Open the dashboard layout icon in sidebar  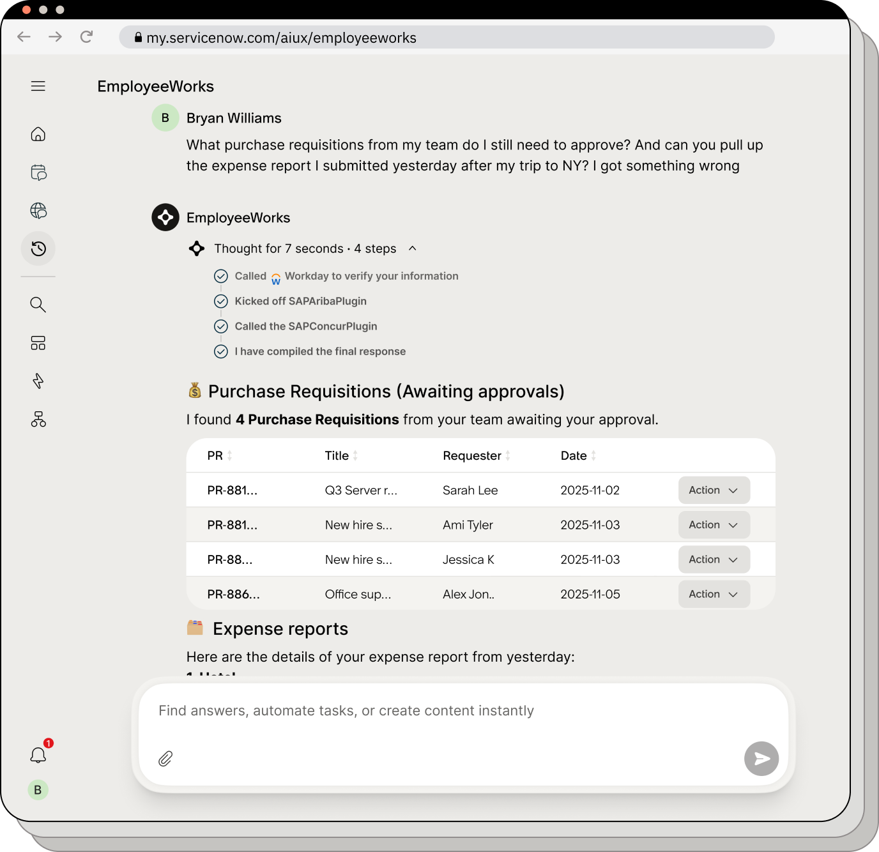point(38,343)
